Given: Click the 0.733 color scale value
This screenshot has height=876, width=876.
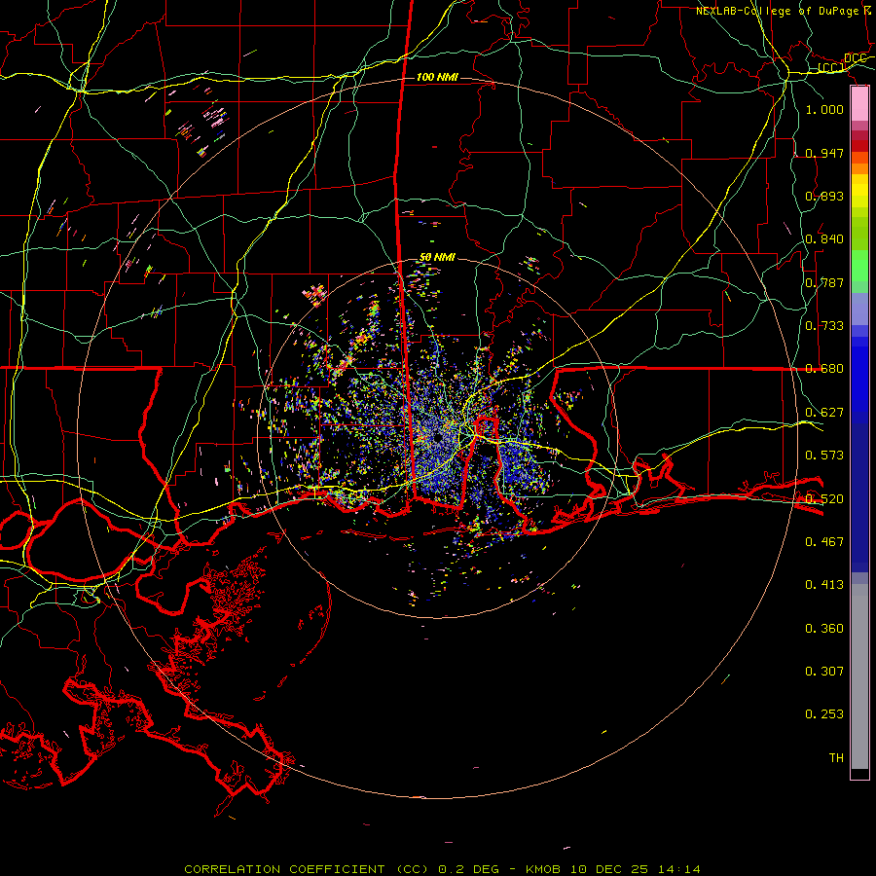Looking at the screenshot, I should click(x=824, y=326).
